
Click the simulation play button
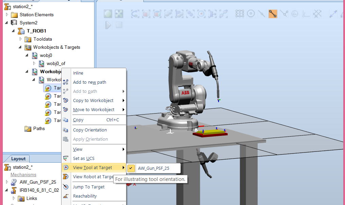point(108,25)
